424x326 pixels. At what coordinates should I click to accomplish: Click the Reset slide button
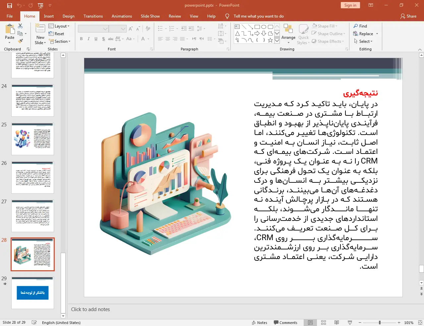[56, 34]
